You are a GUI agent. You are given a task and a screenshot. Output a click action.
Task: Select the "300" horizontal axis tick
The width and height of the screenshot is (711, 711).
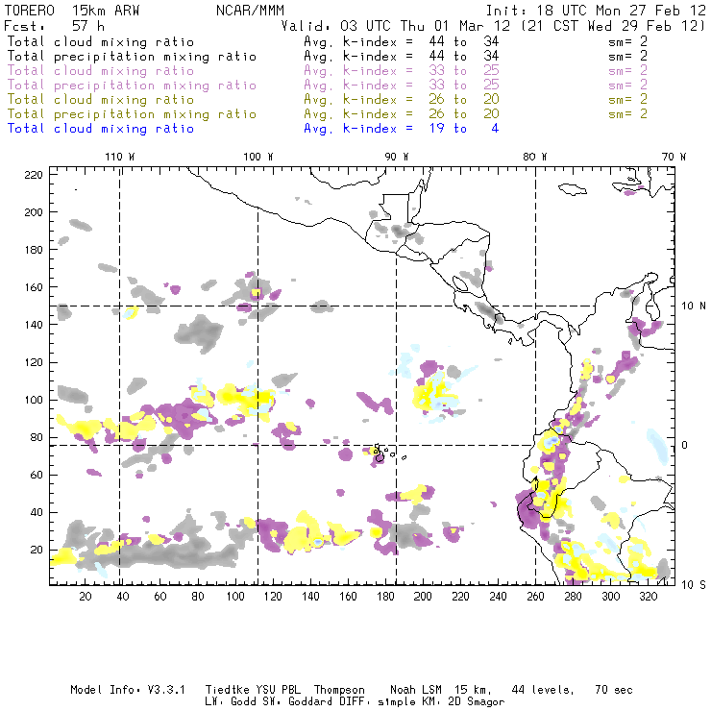[611, 597]
